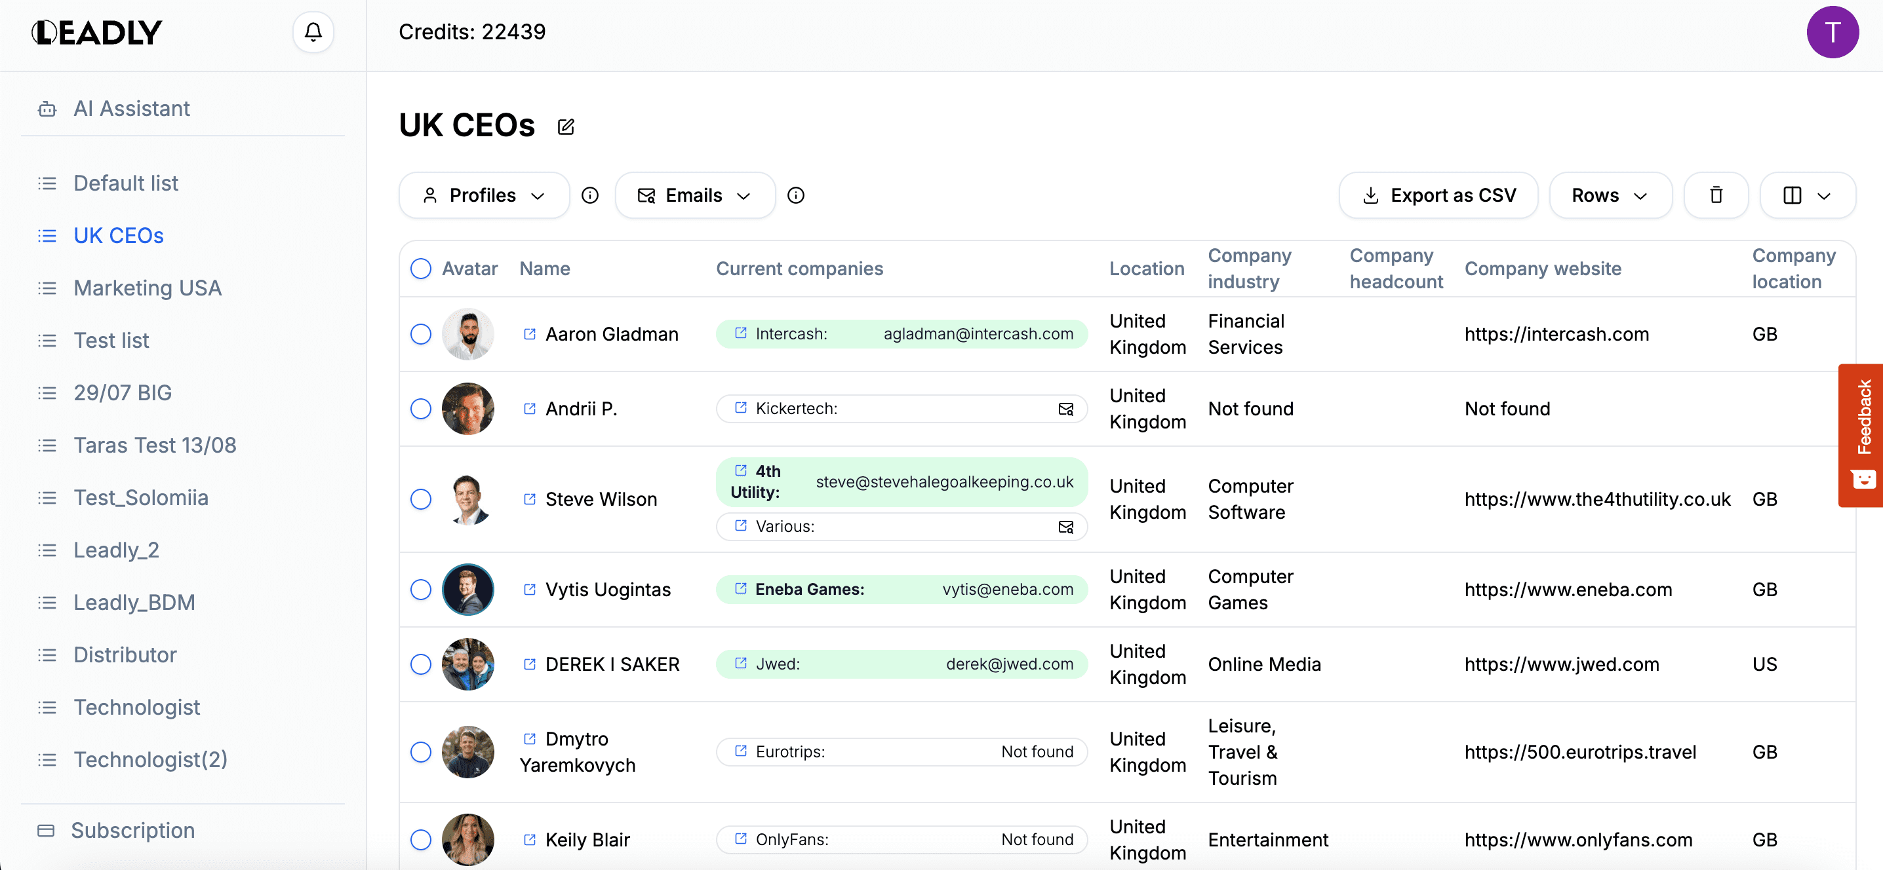Click the find email icon for Kickertech

1066,409
